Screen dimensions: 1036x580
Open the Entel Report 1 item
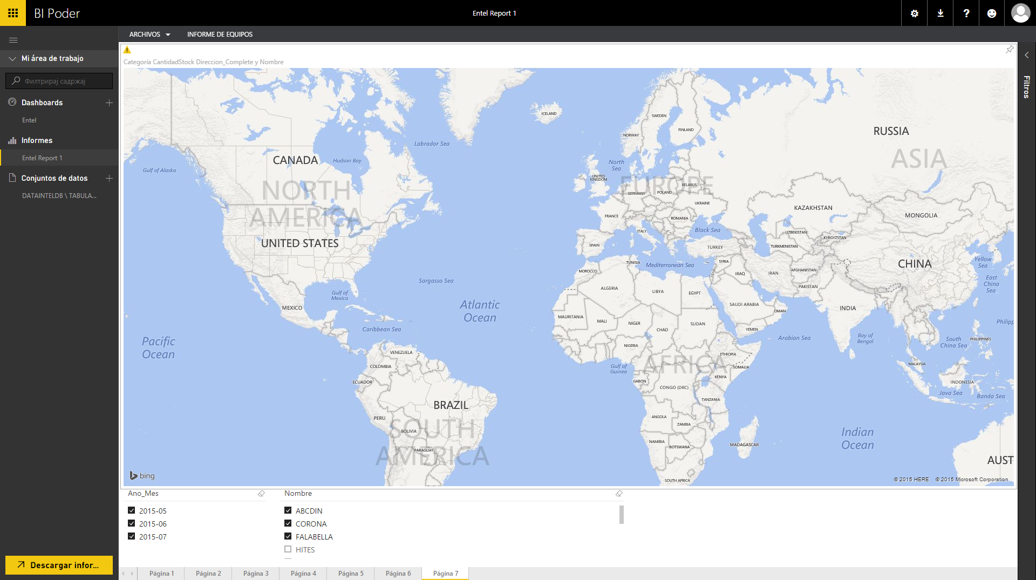42,158
